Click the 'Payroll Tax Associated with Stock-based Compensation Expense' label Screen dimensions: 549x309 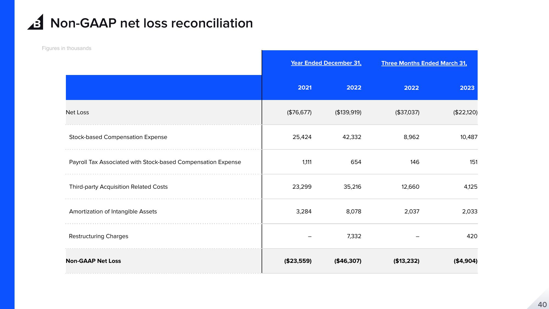pos(155,162)
